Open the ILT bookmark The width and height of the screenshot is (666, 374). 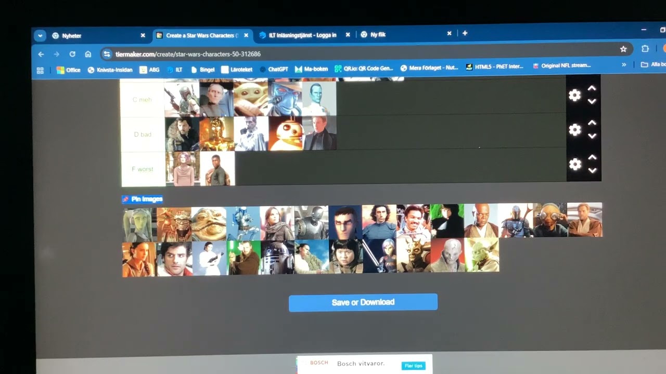[x=174, y=70]
